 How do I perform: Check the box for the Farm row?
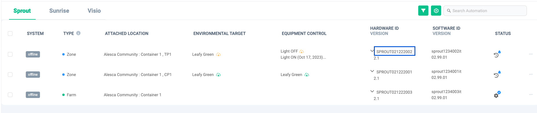[x=10, y=95]
